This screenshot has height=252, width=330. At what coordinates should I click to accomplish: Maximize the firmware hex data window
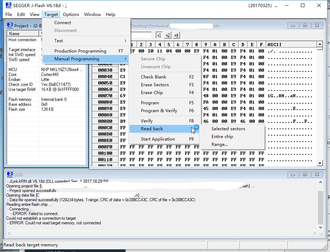[x=304, y=26]
